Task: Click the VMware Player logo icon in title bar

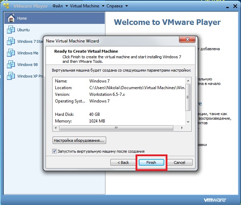Action: [x=6, y=6]
